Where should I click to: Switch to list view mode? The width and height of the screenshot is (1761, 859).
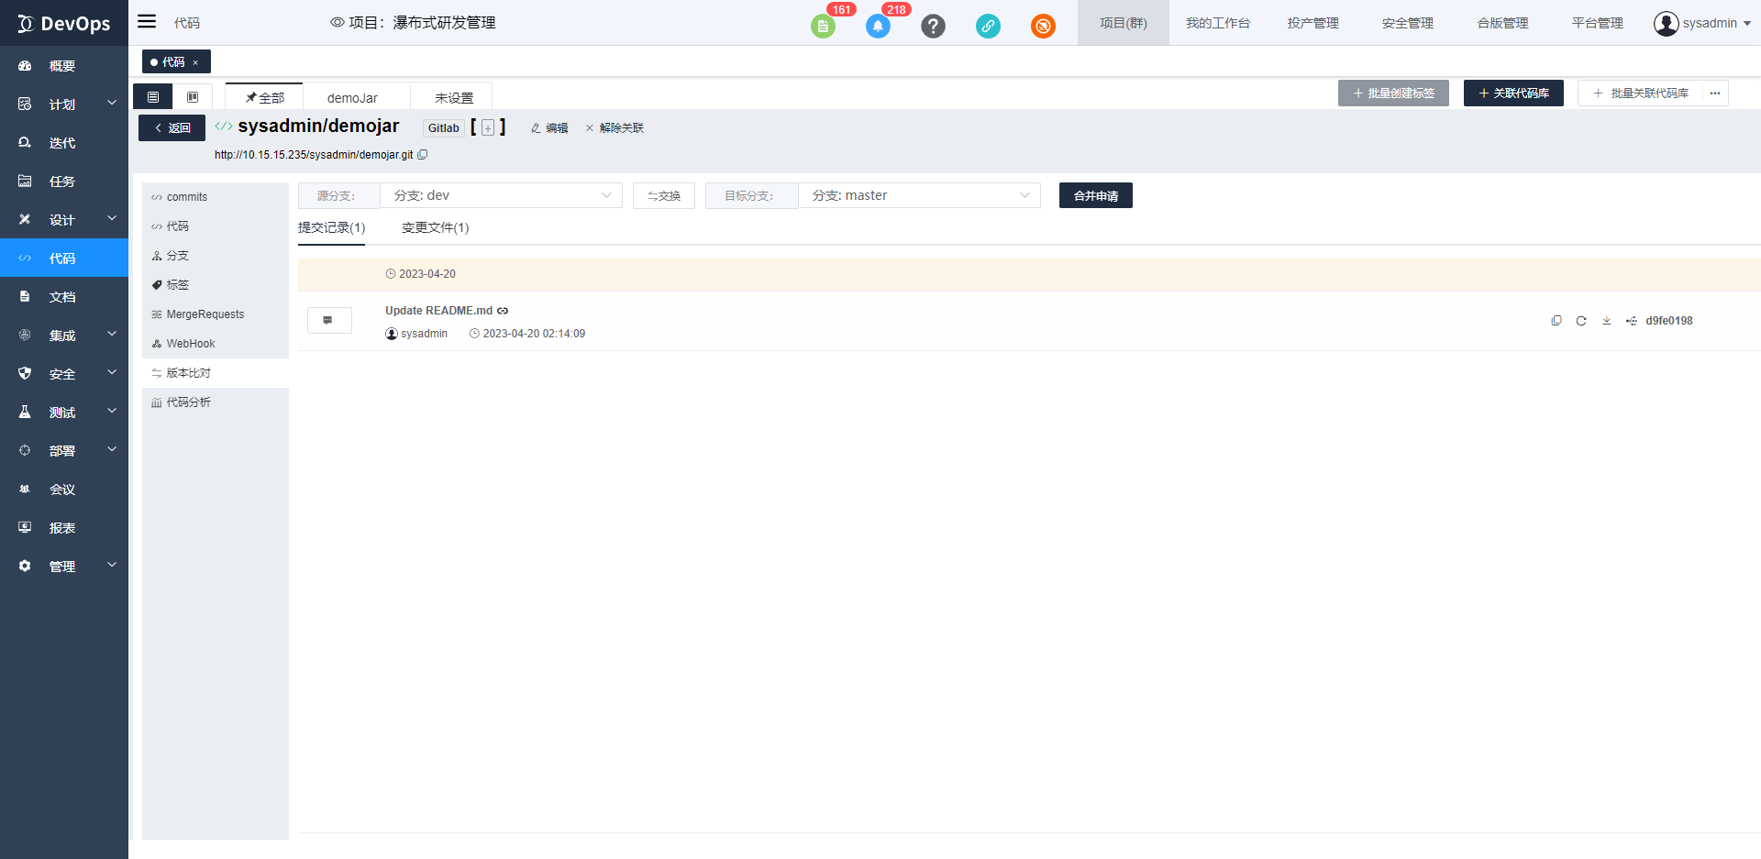[153, 97]
